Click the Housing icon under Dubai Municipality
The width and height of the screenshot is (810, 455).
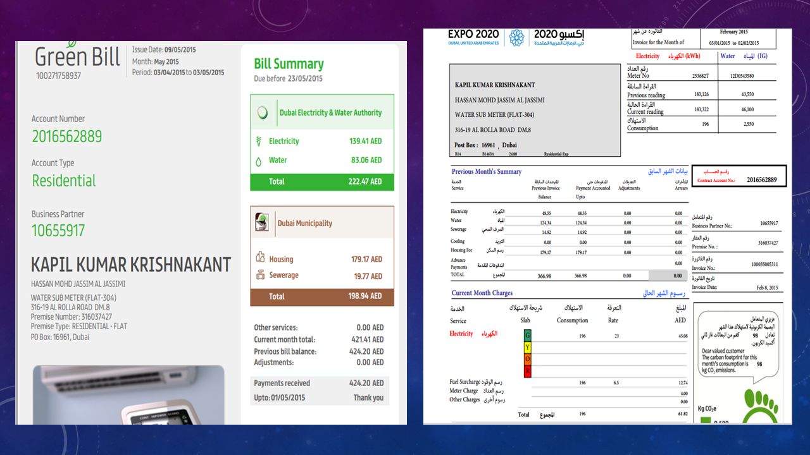(x=259, y=258)
